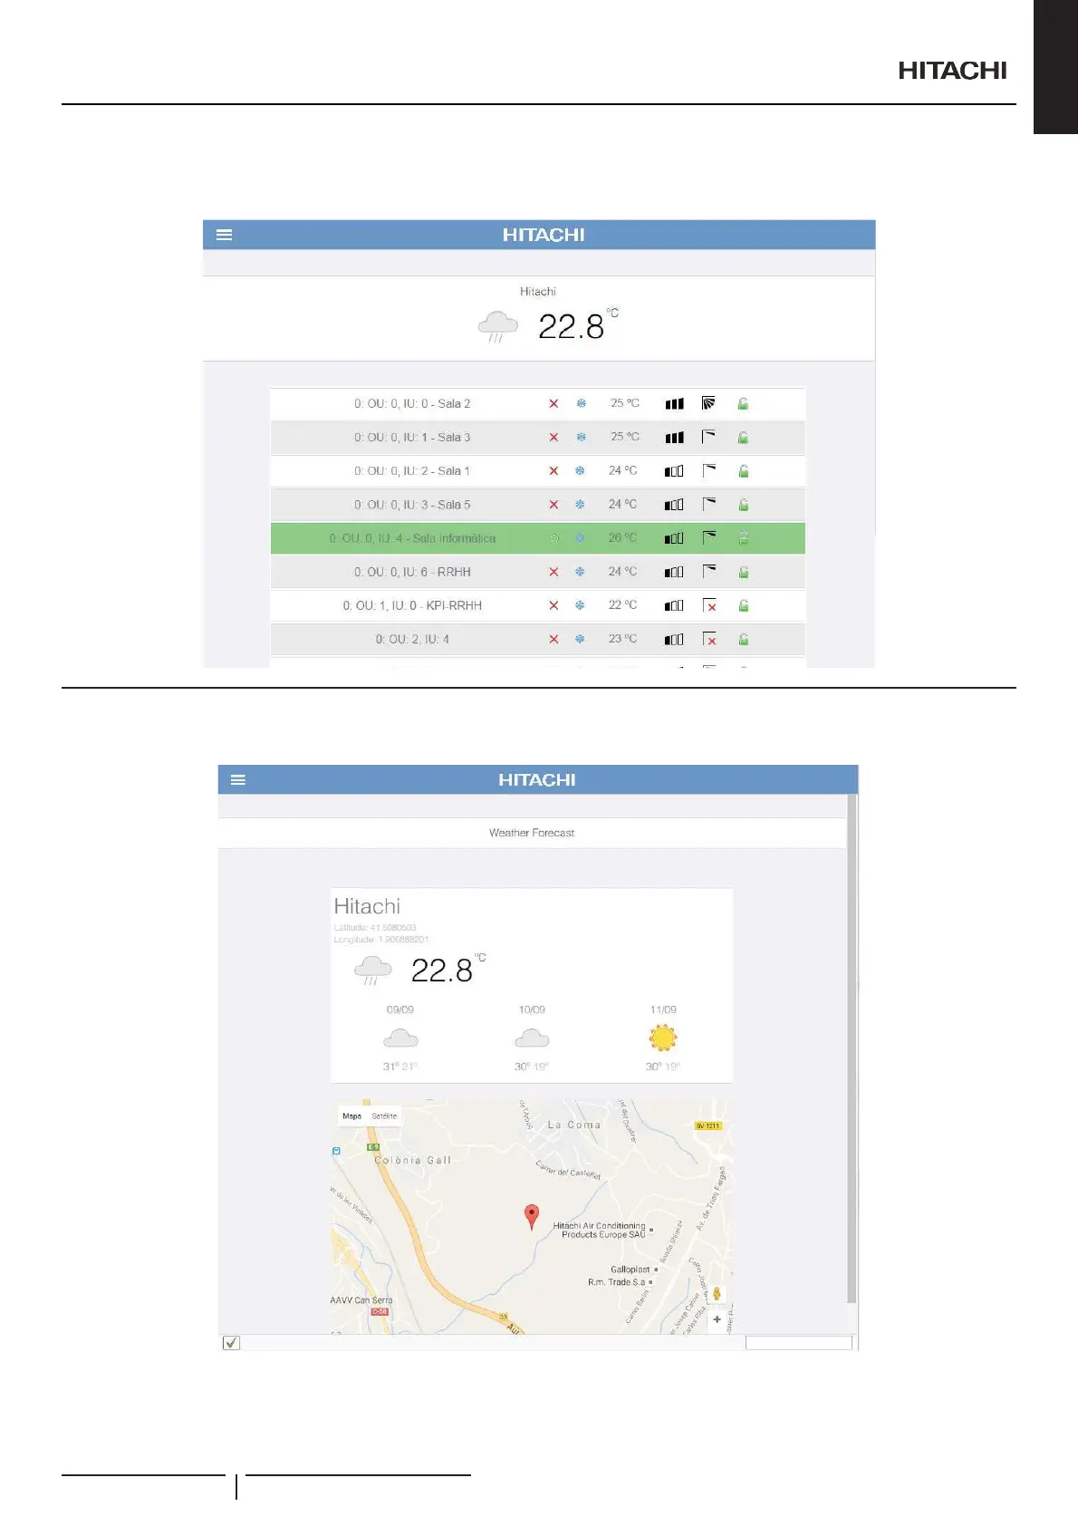The image size is (1078, 1526).
Task: Click the sun forecast icon for 11/09
Action: click(x=663, y=1038)
